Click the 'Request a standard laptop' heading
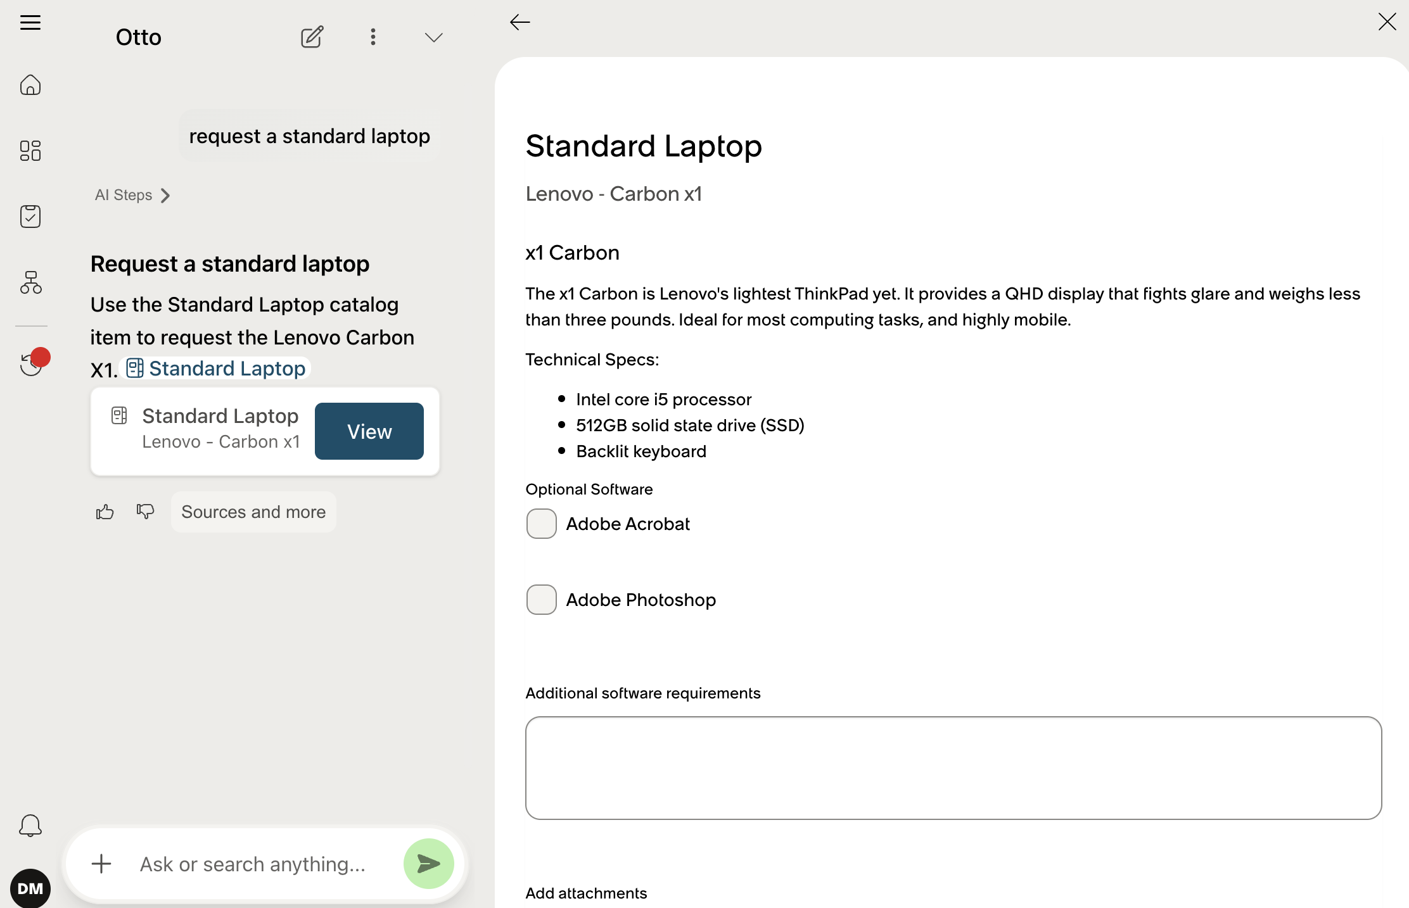 (230, 264)
